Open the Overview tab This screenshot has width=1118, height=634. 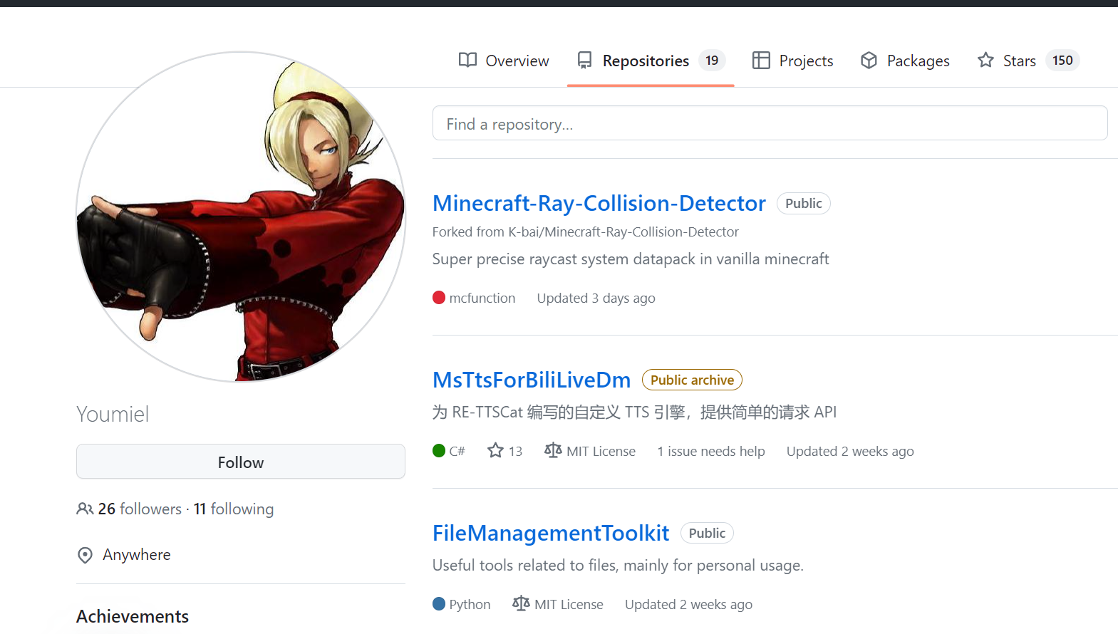coord(504,61)
